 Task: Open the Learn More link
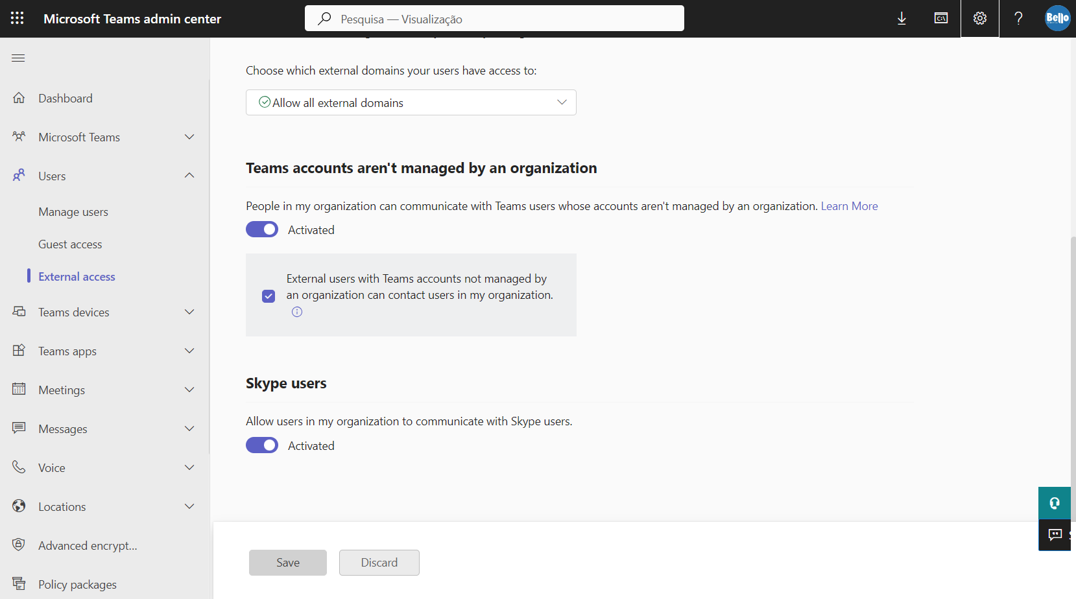(849, 206)
